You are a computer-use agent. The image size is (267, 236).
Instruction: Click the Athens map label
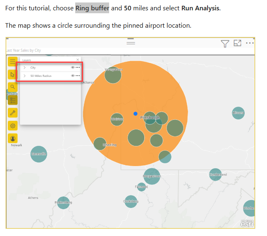point(33,198)
